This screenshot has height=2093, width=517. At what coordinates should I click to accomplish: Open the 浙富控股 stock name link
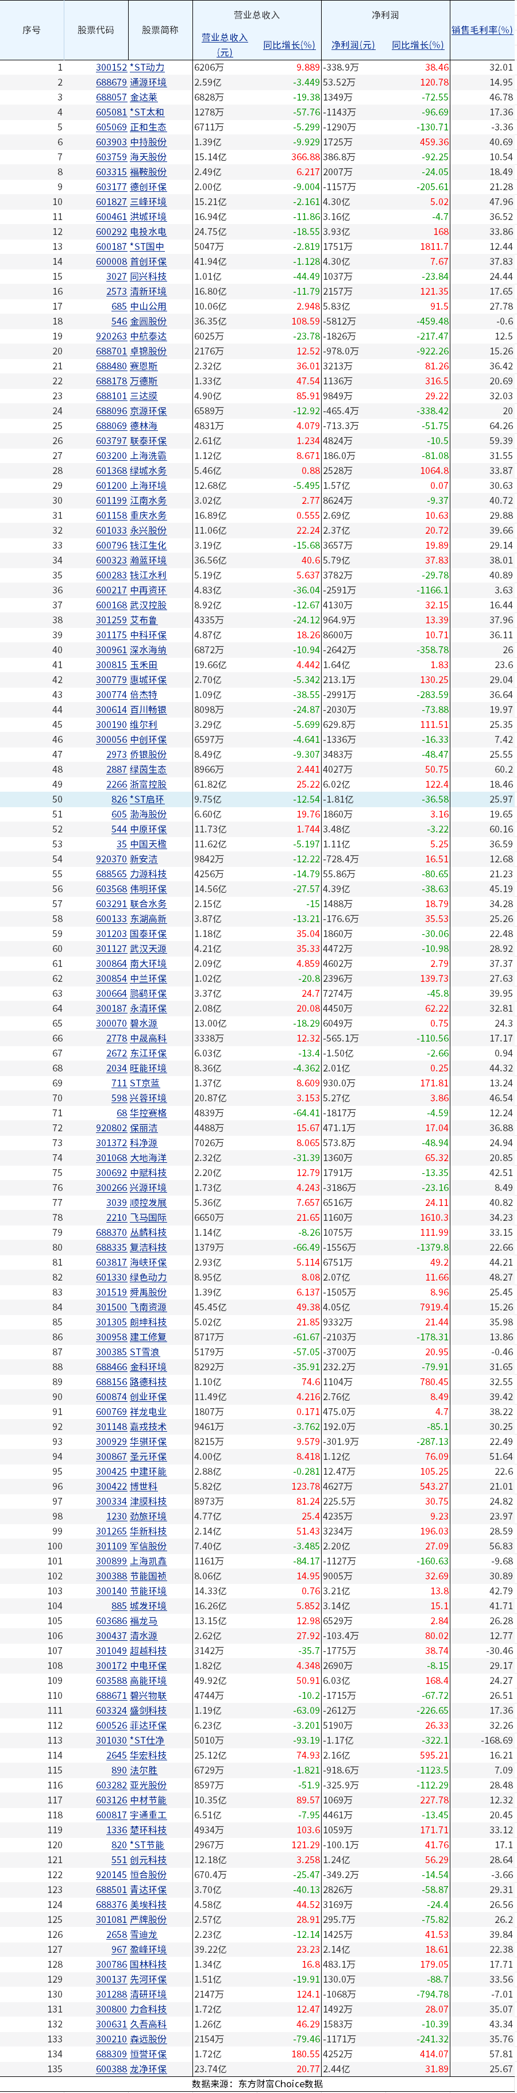tap(148, 785)
